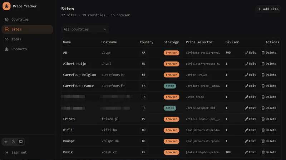Click the Sites page heading
Viewport: 286px width, 160px height.
pyautogui.click(x=68, y=9)
